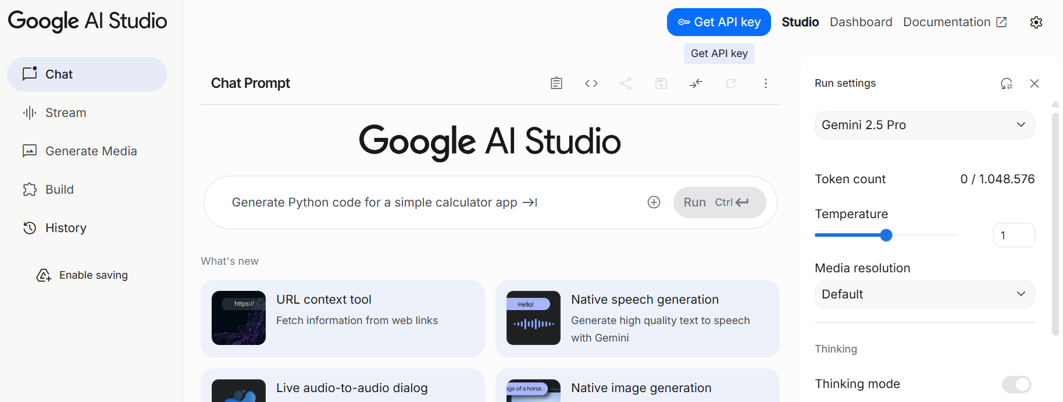This screenshot has height=402, width=1063.
Task: Open the Media resolution Default dropdown
Action: pos(925,294)
